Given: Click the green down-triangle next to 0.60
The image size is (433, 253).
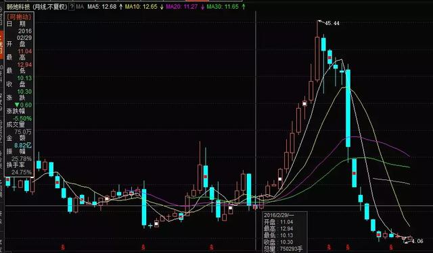Looking at the screenshot, I should tap(17, 105).
